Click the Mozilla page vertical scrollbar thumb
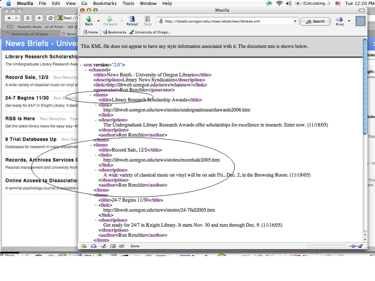This screenshot has height=281, width=375. pos(365,87)
